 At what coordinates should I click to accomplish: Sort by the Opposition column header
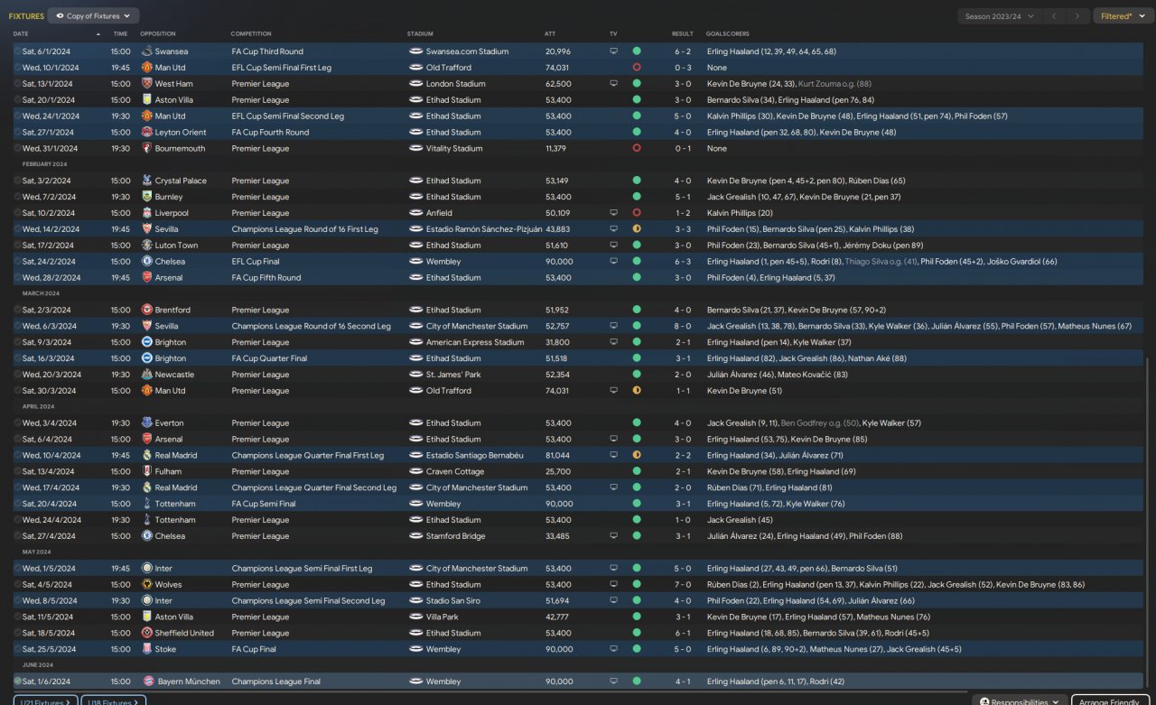158,34
